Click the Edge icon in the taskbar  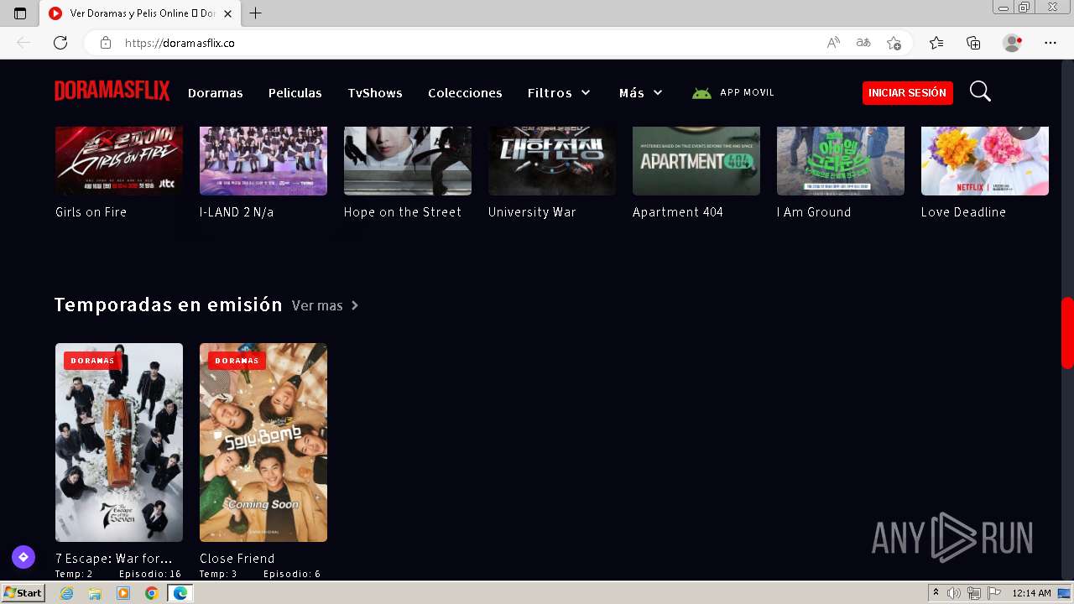[x=180, y=593]
